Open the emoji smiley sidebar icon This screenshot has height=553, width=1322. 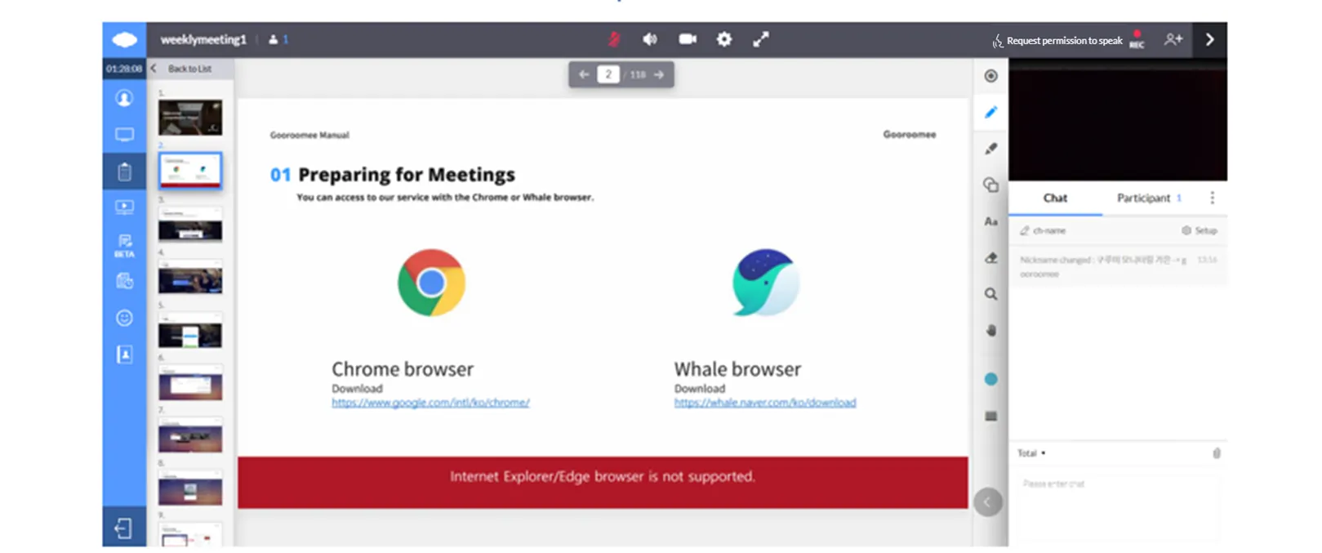click(124, 318)
